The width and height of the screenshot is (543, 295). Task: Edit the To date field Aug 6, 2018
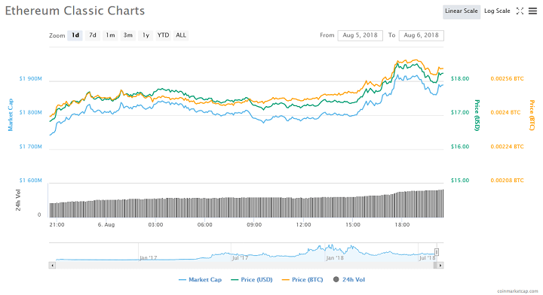[x=421, y=35]
